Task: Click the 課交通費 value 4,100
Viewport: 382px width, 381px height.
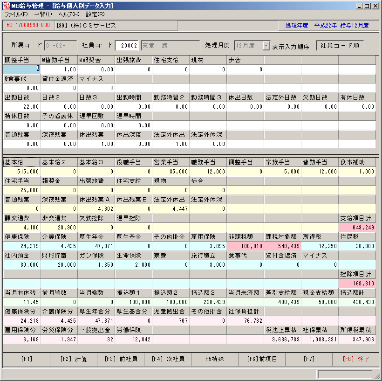Action: 22,227
